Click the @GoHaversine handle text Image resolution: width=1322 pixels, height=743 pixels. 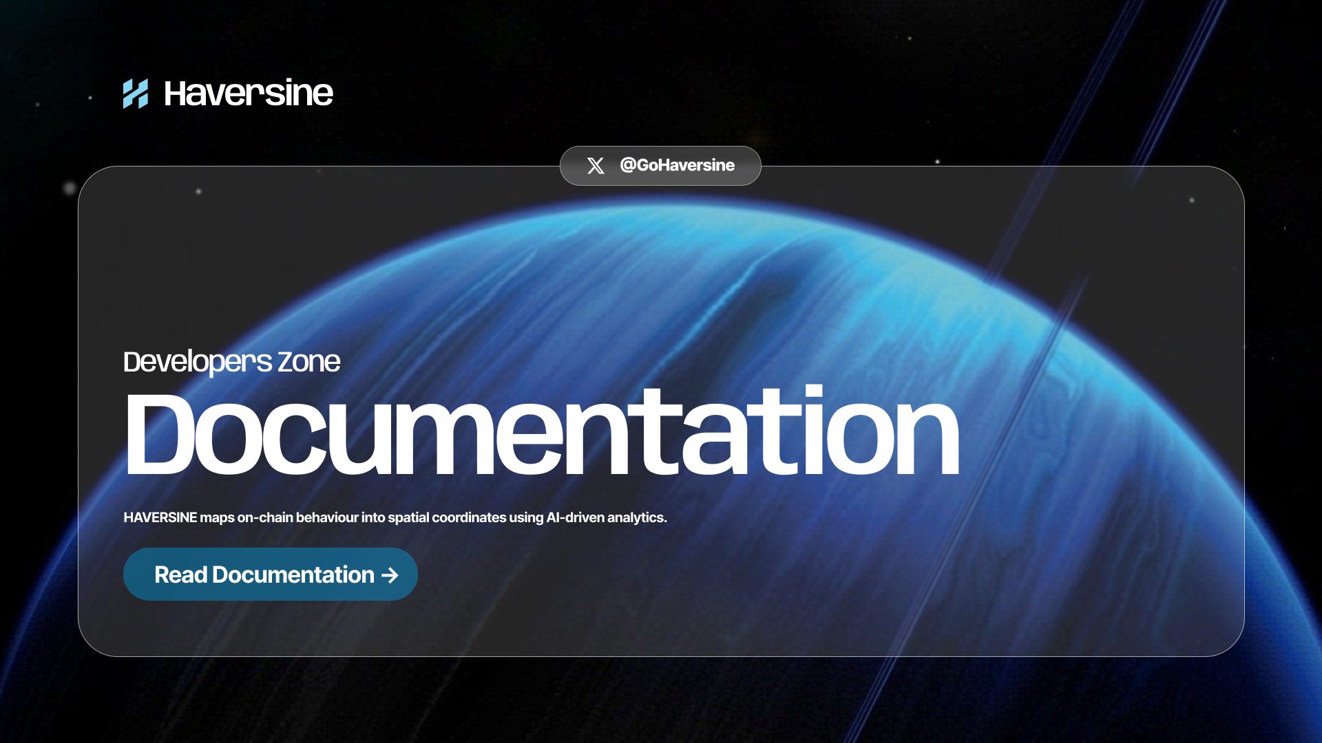(678, 165)
